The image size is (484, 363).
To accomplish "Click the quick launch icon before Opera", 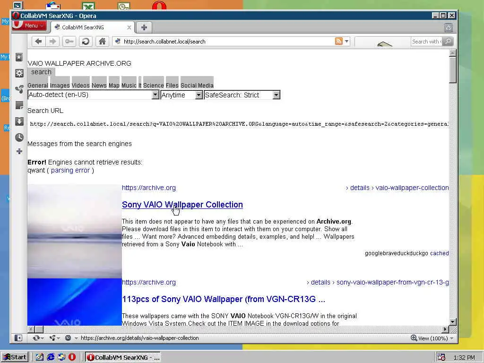I will pyautogui.click(x=61, y=357).
